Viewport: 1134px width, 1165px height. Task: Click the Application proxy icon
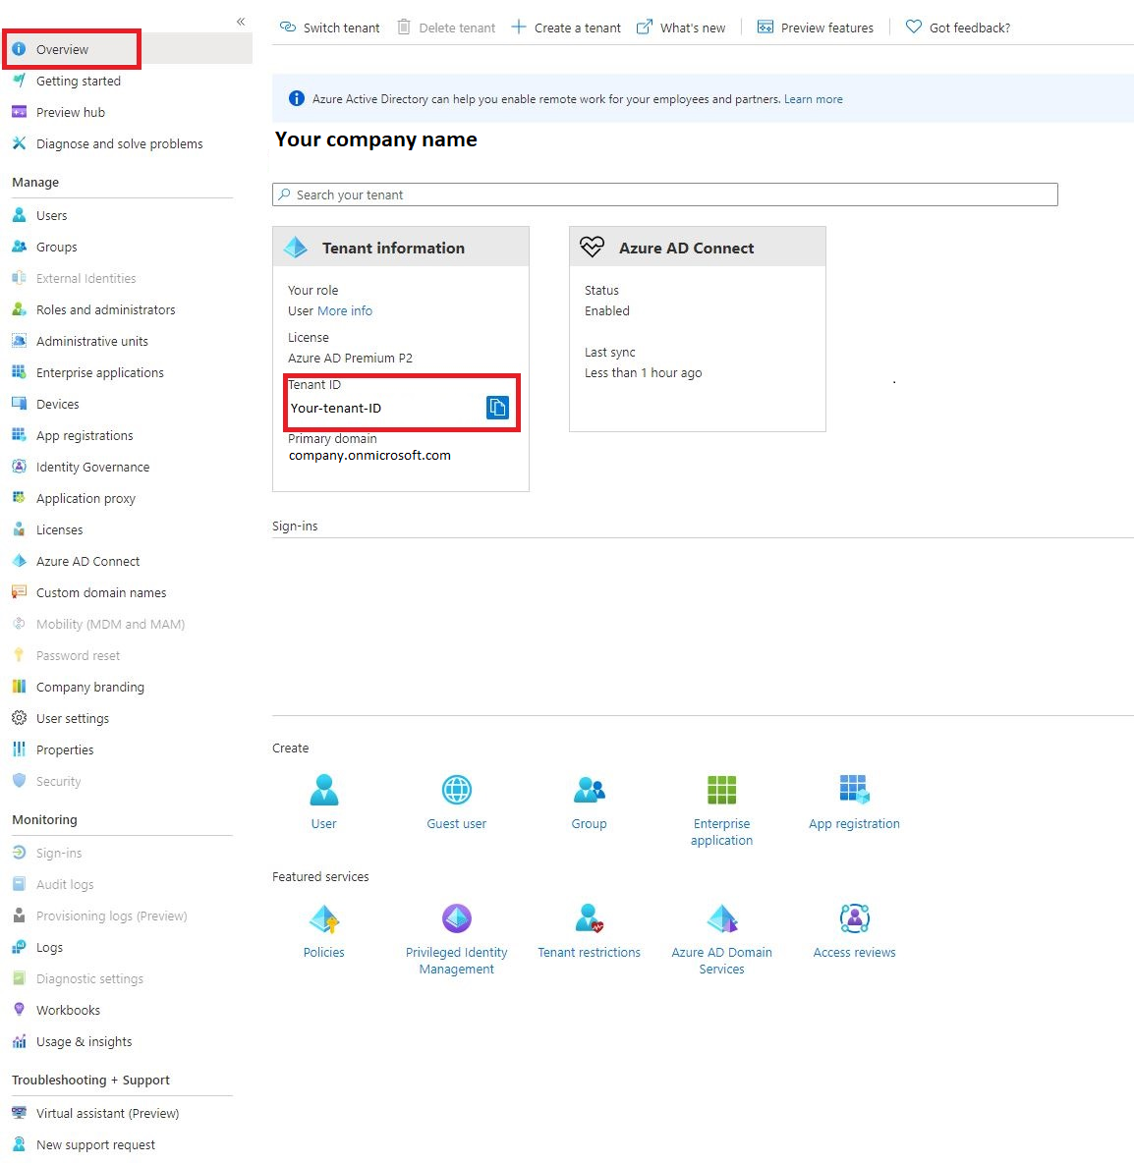tap(20, 498)
